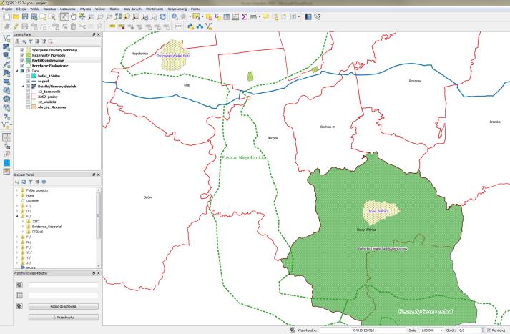Expand the C:/ drive in browser
The width and height of the screenshot is (510, 334).
coord(17,206)
